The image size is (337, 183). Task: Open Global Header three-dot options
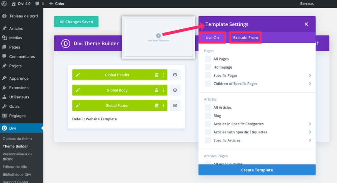click(163, 75)
